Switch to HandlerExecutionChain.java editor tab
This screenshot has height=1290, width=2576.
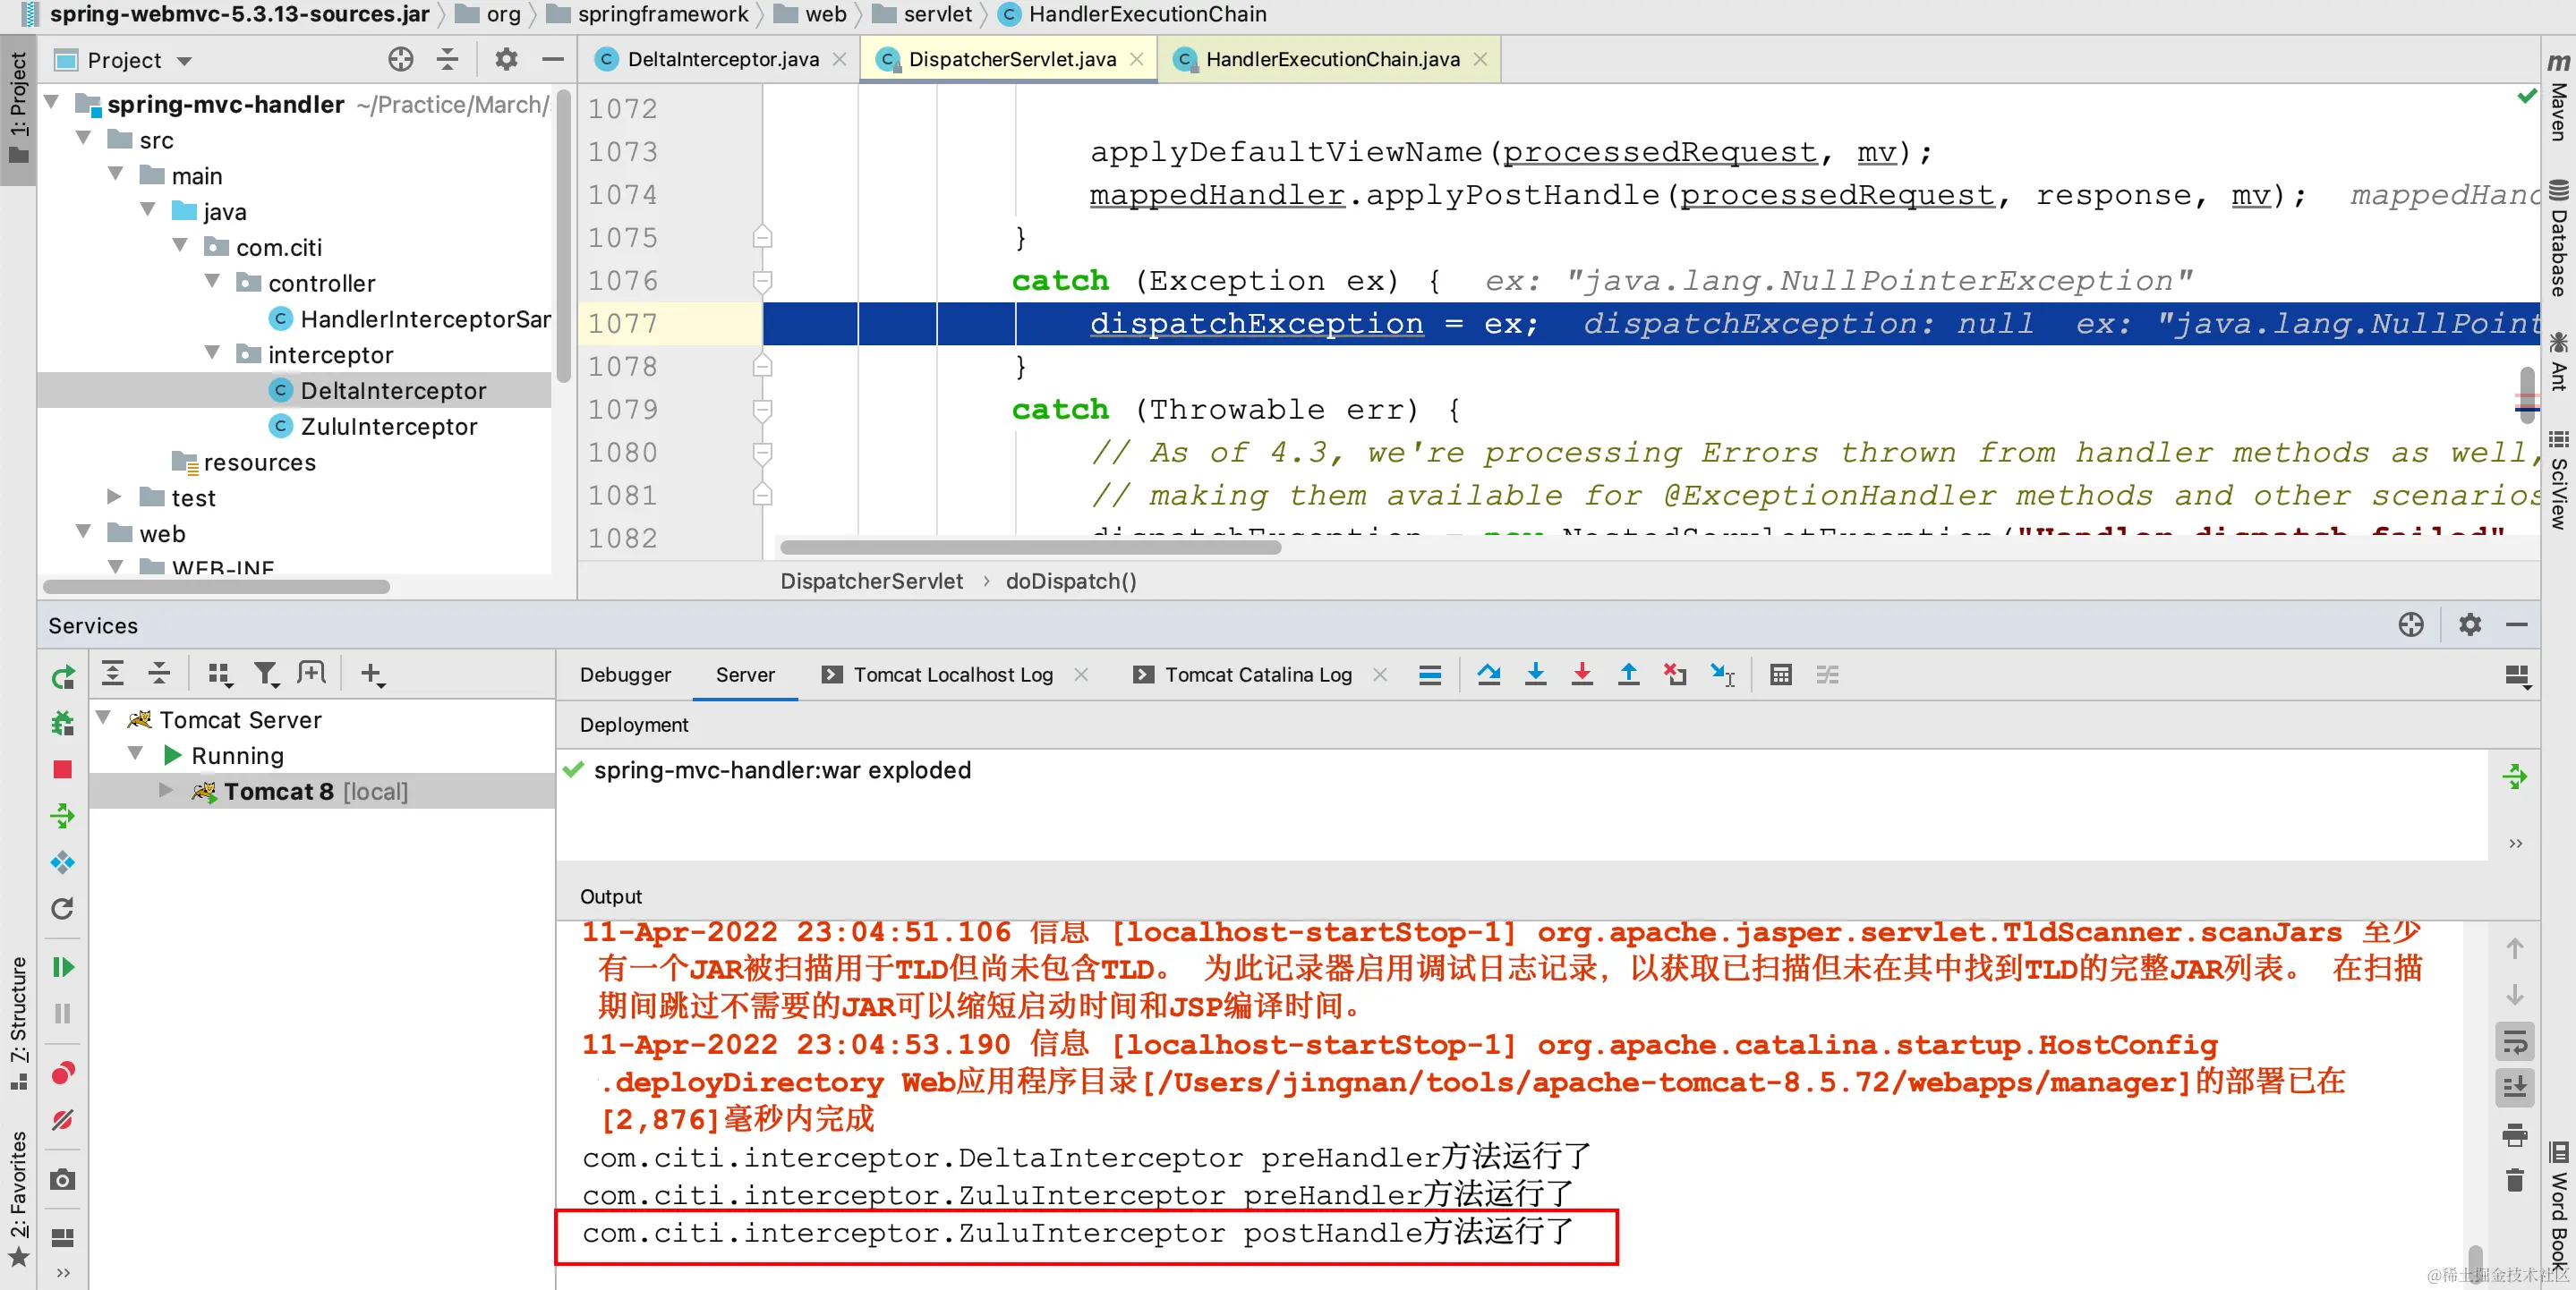point(1332,59)
